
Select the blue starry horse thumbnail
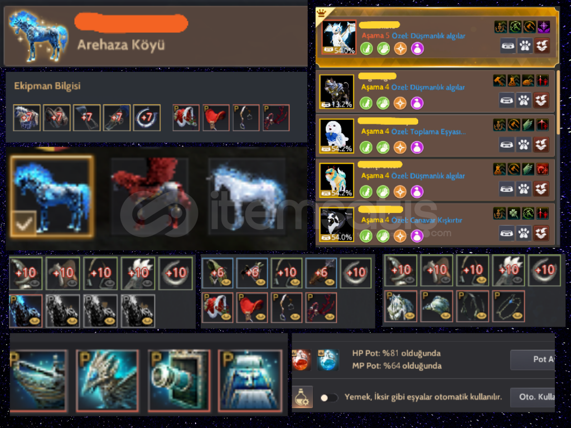pyautogui.click(x=52, y=197)
